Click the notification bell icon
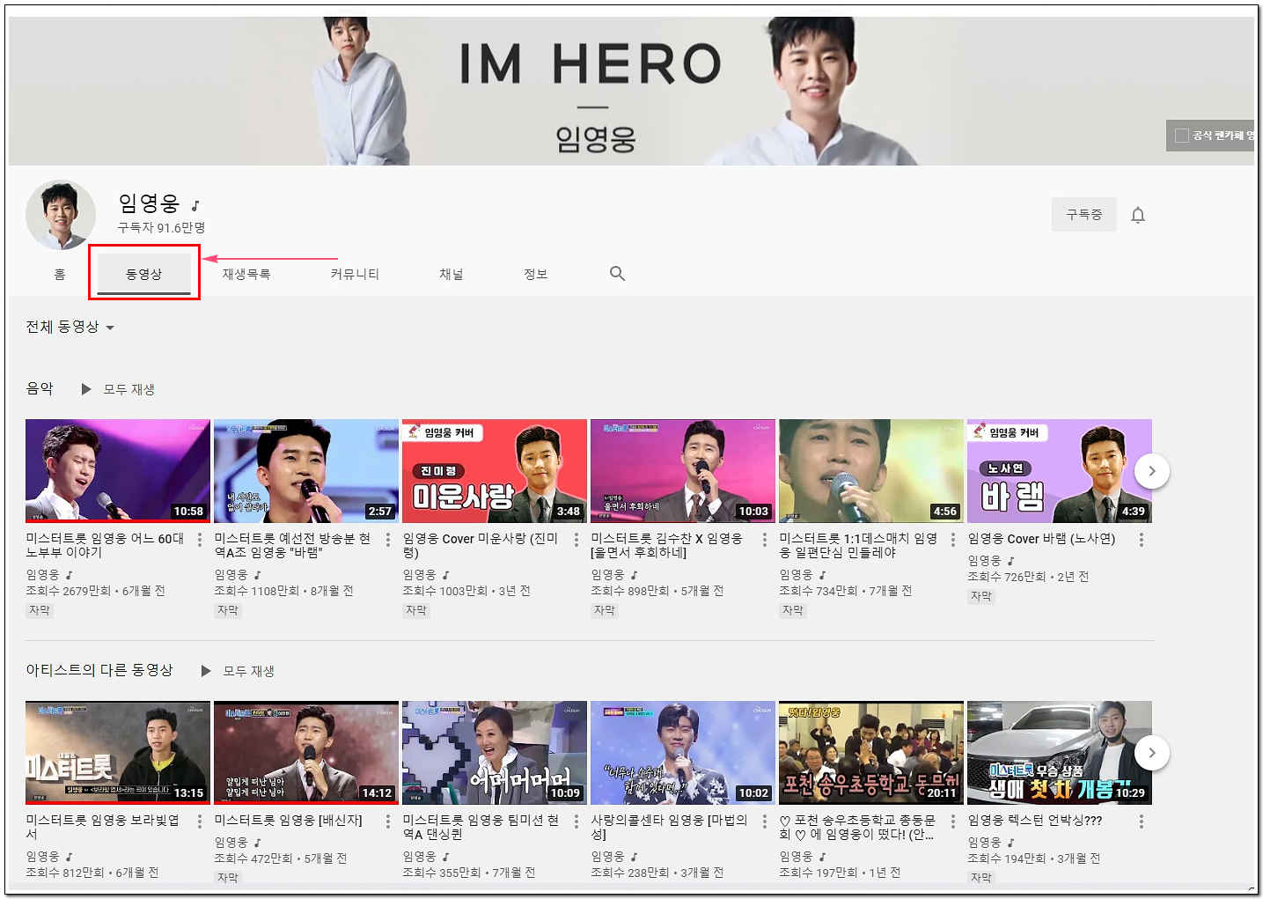The width and height of the screenshot is (1263, 899). 1138,215
